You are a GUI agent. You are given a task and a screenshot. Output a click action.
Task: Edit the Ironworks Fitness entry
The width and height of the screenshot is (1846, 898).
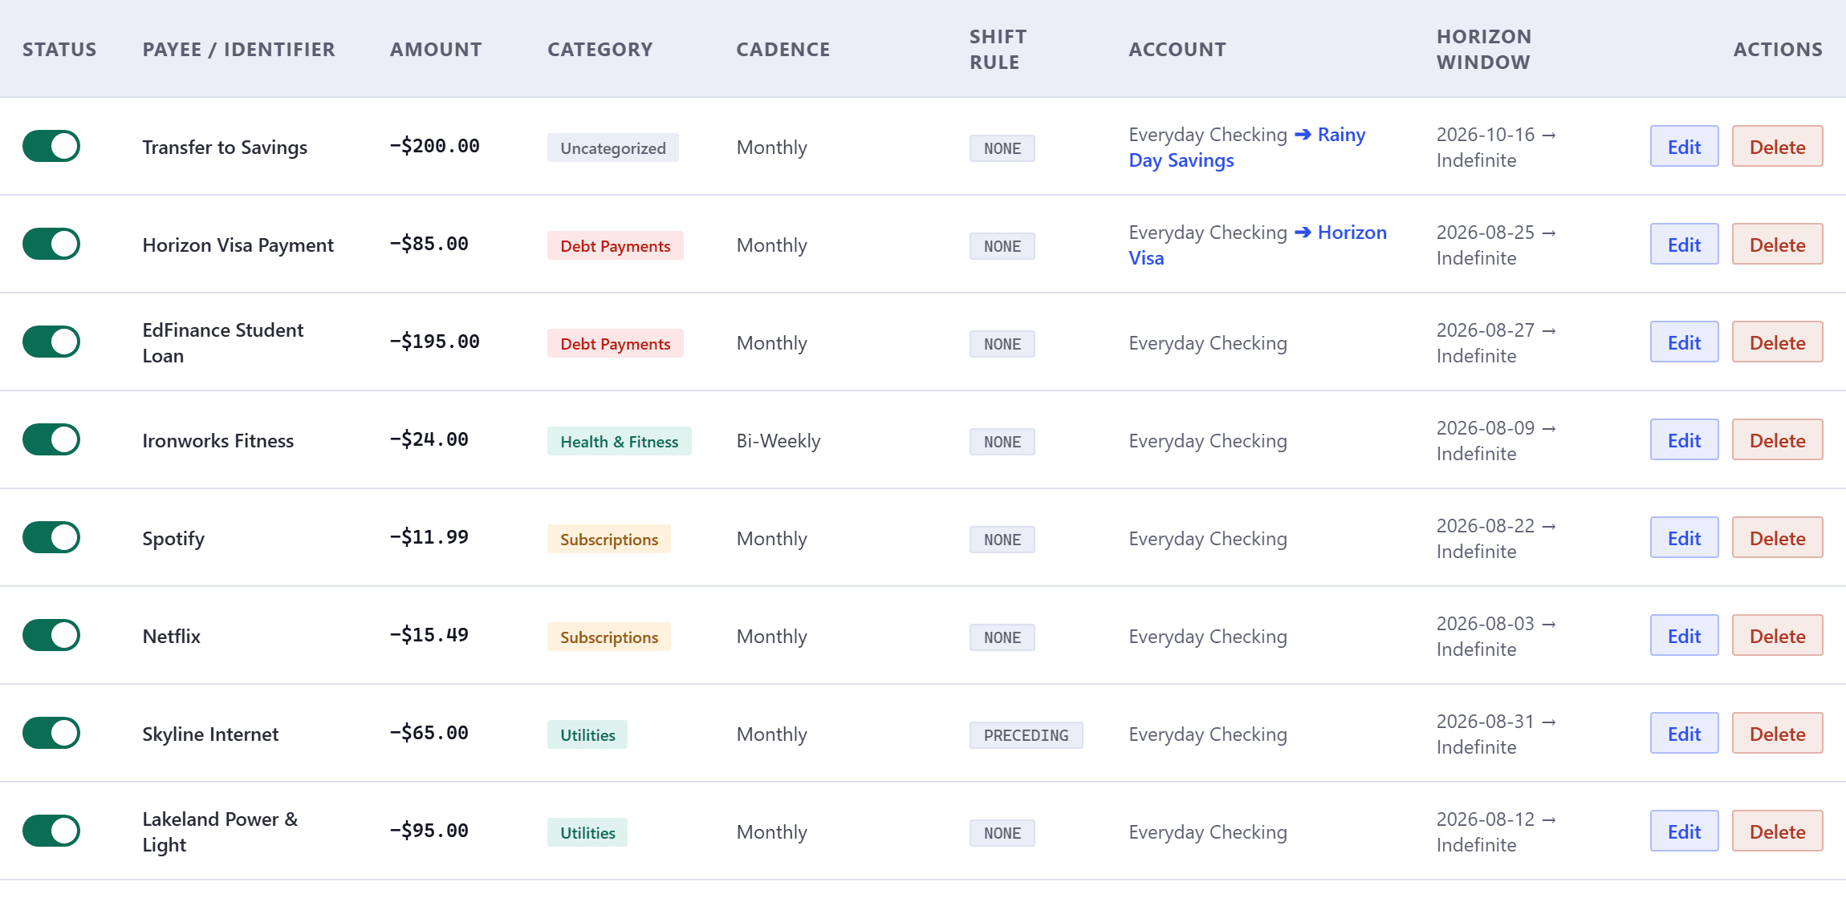tap(1684, 439)
